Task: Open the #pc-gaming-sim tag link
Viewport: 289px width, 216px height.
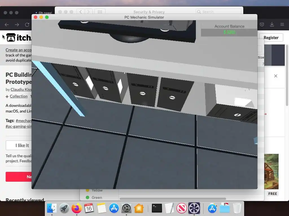Action: coord(18,126)
